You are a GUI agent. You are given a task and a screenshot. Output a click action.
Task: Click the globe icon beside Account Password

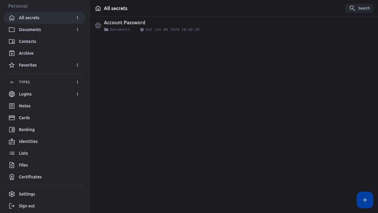(x=98, y=25)
